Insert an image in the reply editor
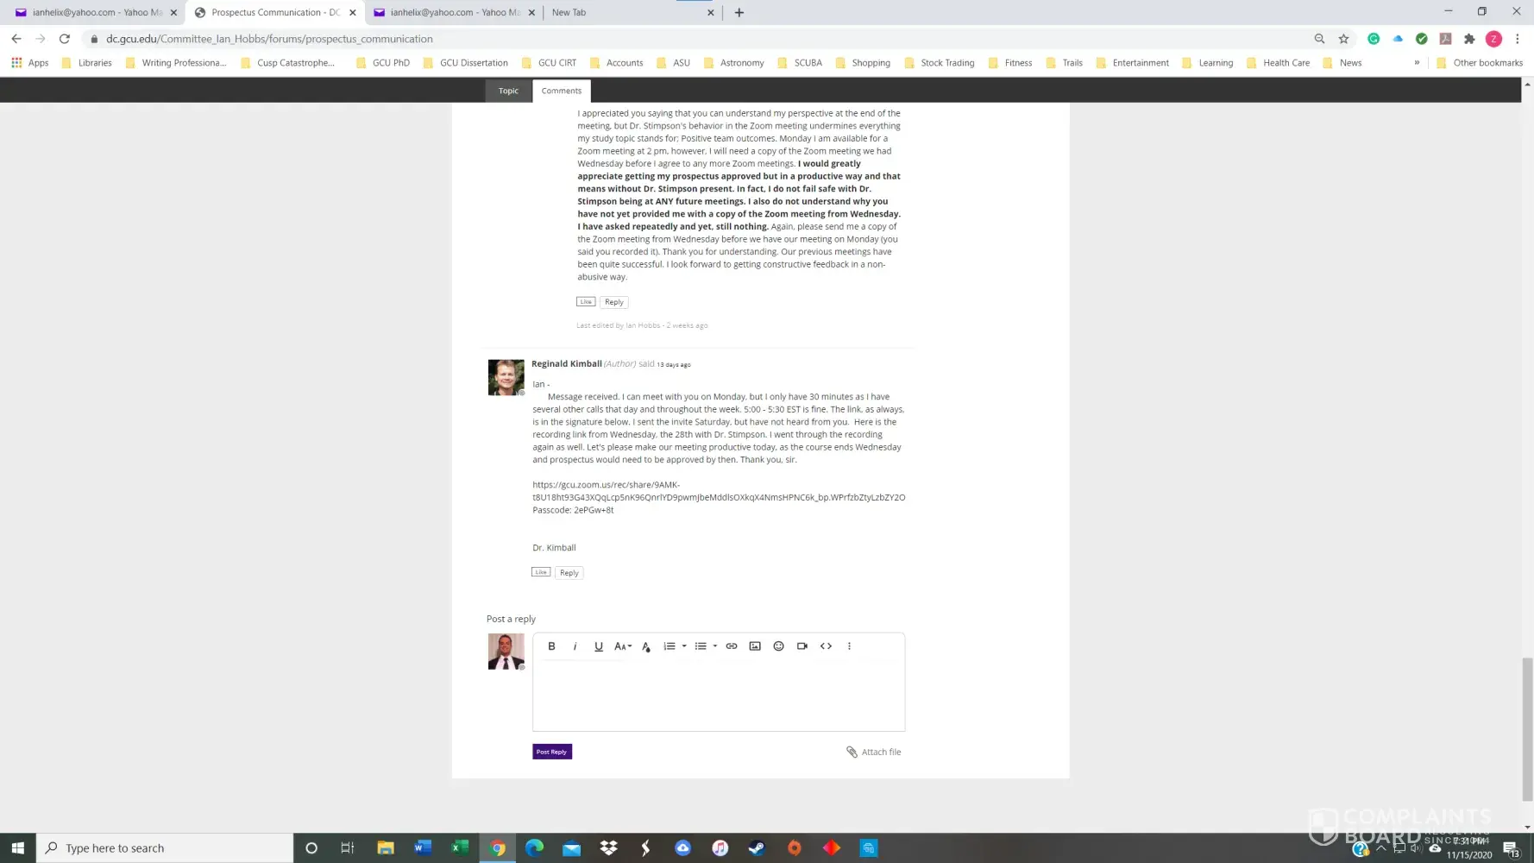 755,646
